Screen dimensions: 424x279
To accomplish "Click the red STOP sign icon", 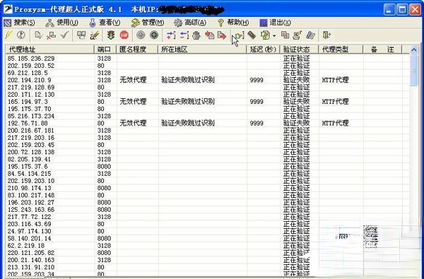I will (124, 35).
